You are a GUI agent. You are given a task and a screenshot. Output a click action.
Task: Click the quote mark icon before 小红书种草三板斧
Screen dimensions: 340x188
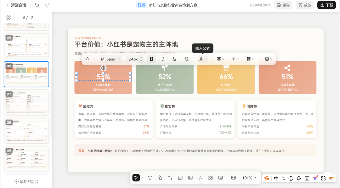pyautogui.click(x=82, y=150)
